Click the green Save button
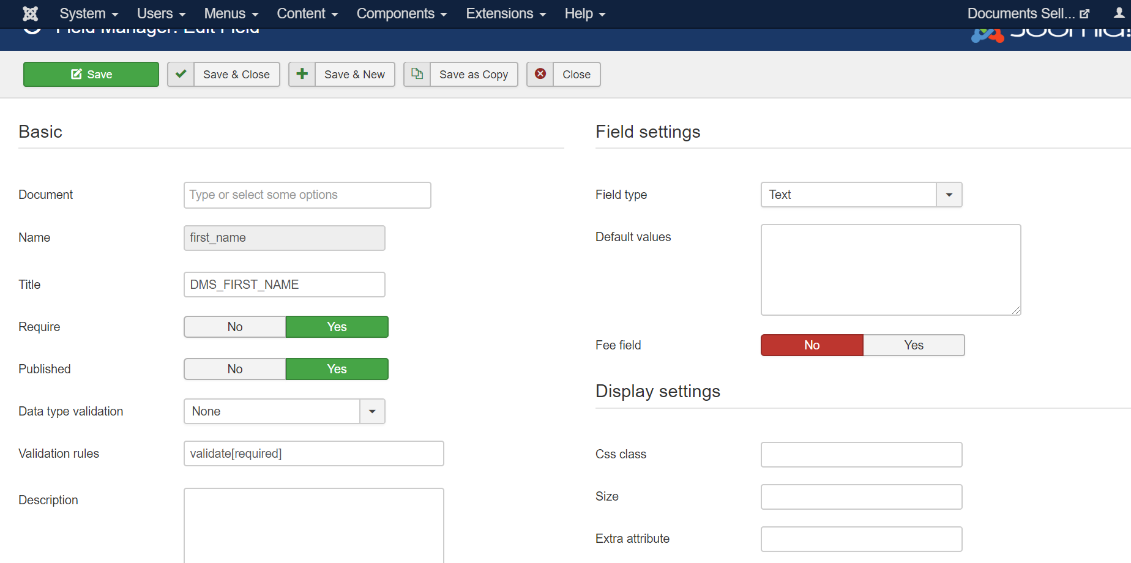The height and width of the screenshot is (563, 1131). tap(91, 74)
